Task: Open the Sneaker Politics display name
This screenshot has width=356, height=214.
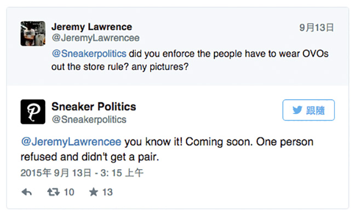Action: pyautogui.click(x=94, y=107)
